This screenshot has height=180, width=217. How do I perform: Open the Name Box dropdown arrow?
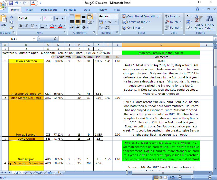tap(34, 39)
